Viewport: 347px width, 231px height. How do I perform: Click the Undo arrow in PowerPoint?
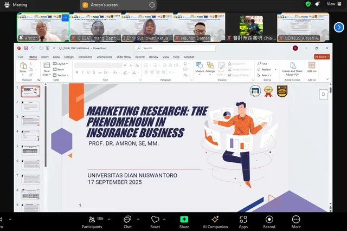click(33, 48)
